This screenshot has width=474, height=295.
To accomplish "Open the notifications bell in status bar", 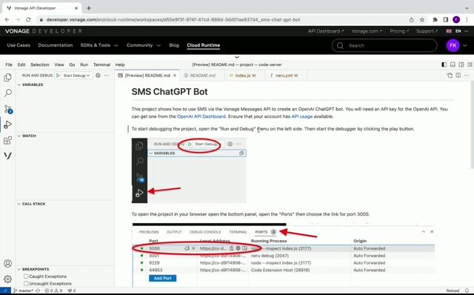I will (467, 291).
